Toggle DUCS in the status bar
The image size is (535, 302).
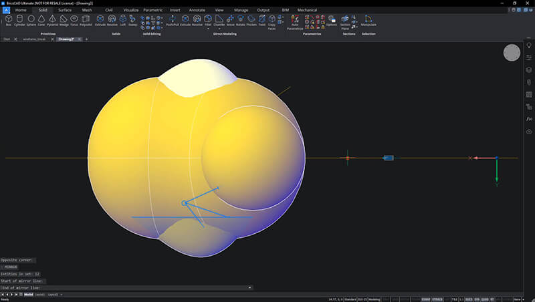469,299
